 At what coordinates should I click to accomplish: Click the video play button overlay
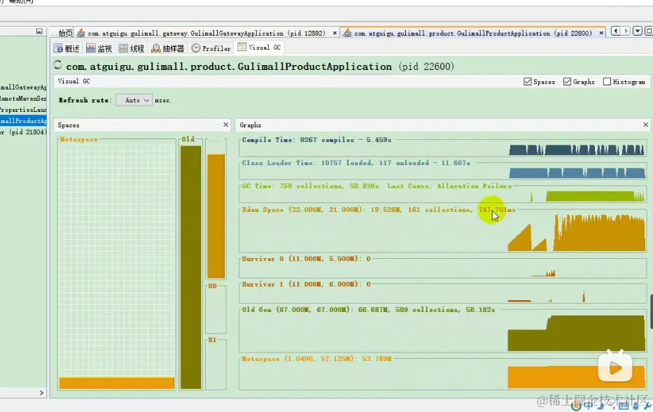[x=615, y=367]
